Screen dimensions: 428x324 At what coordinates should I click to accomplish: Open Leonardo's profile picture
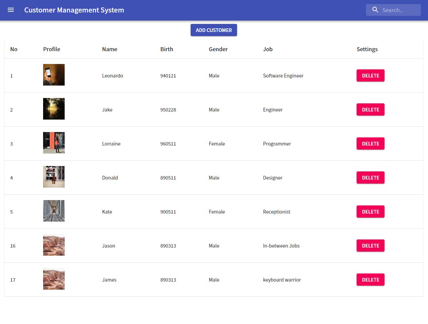(x=54, y=75)
